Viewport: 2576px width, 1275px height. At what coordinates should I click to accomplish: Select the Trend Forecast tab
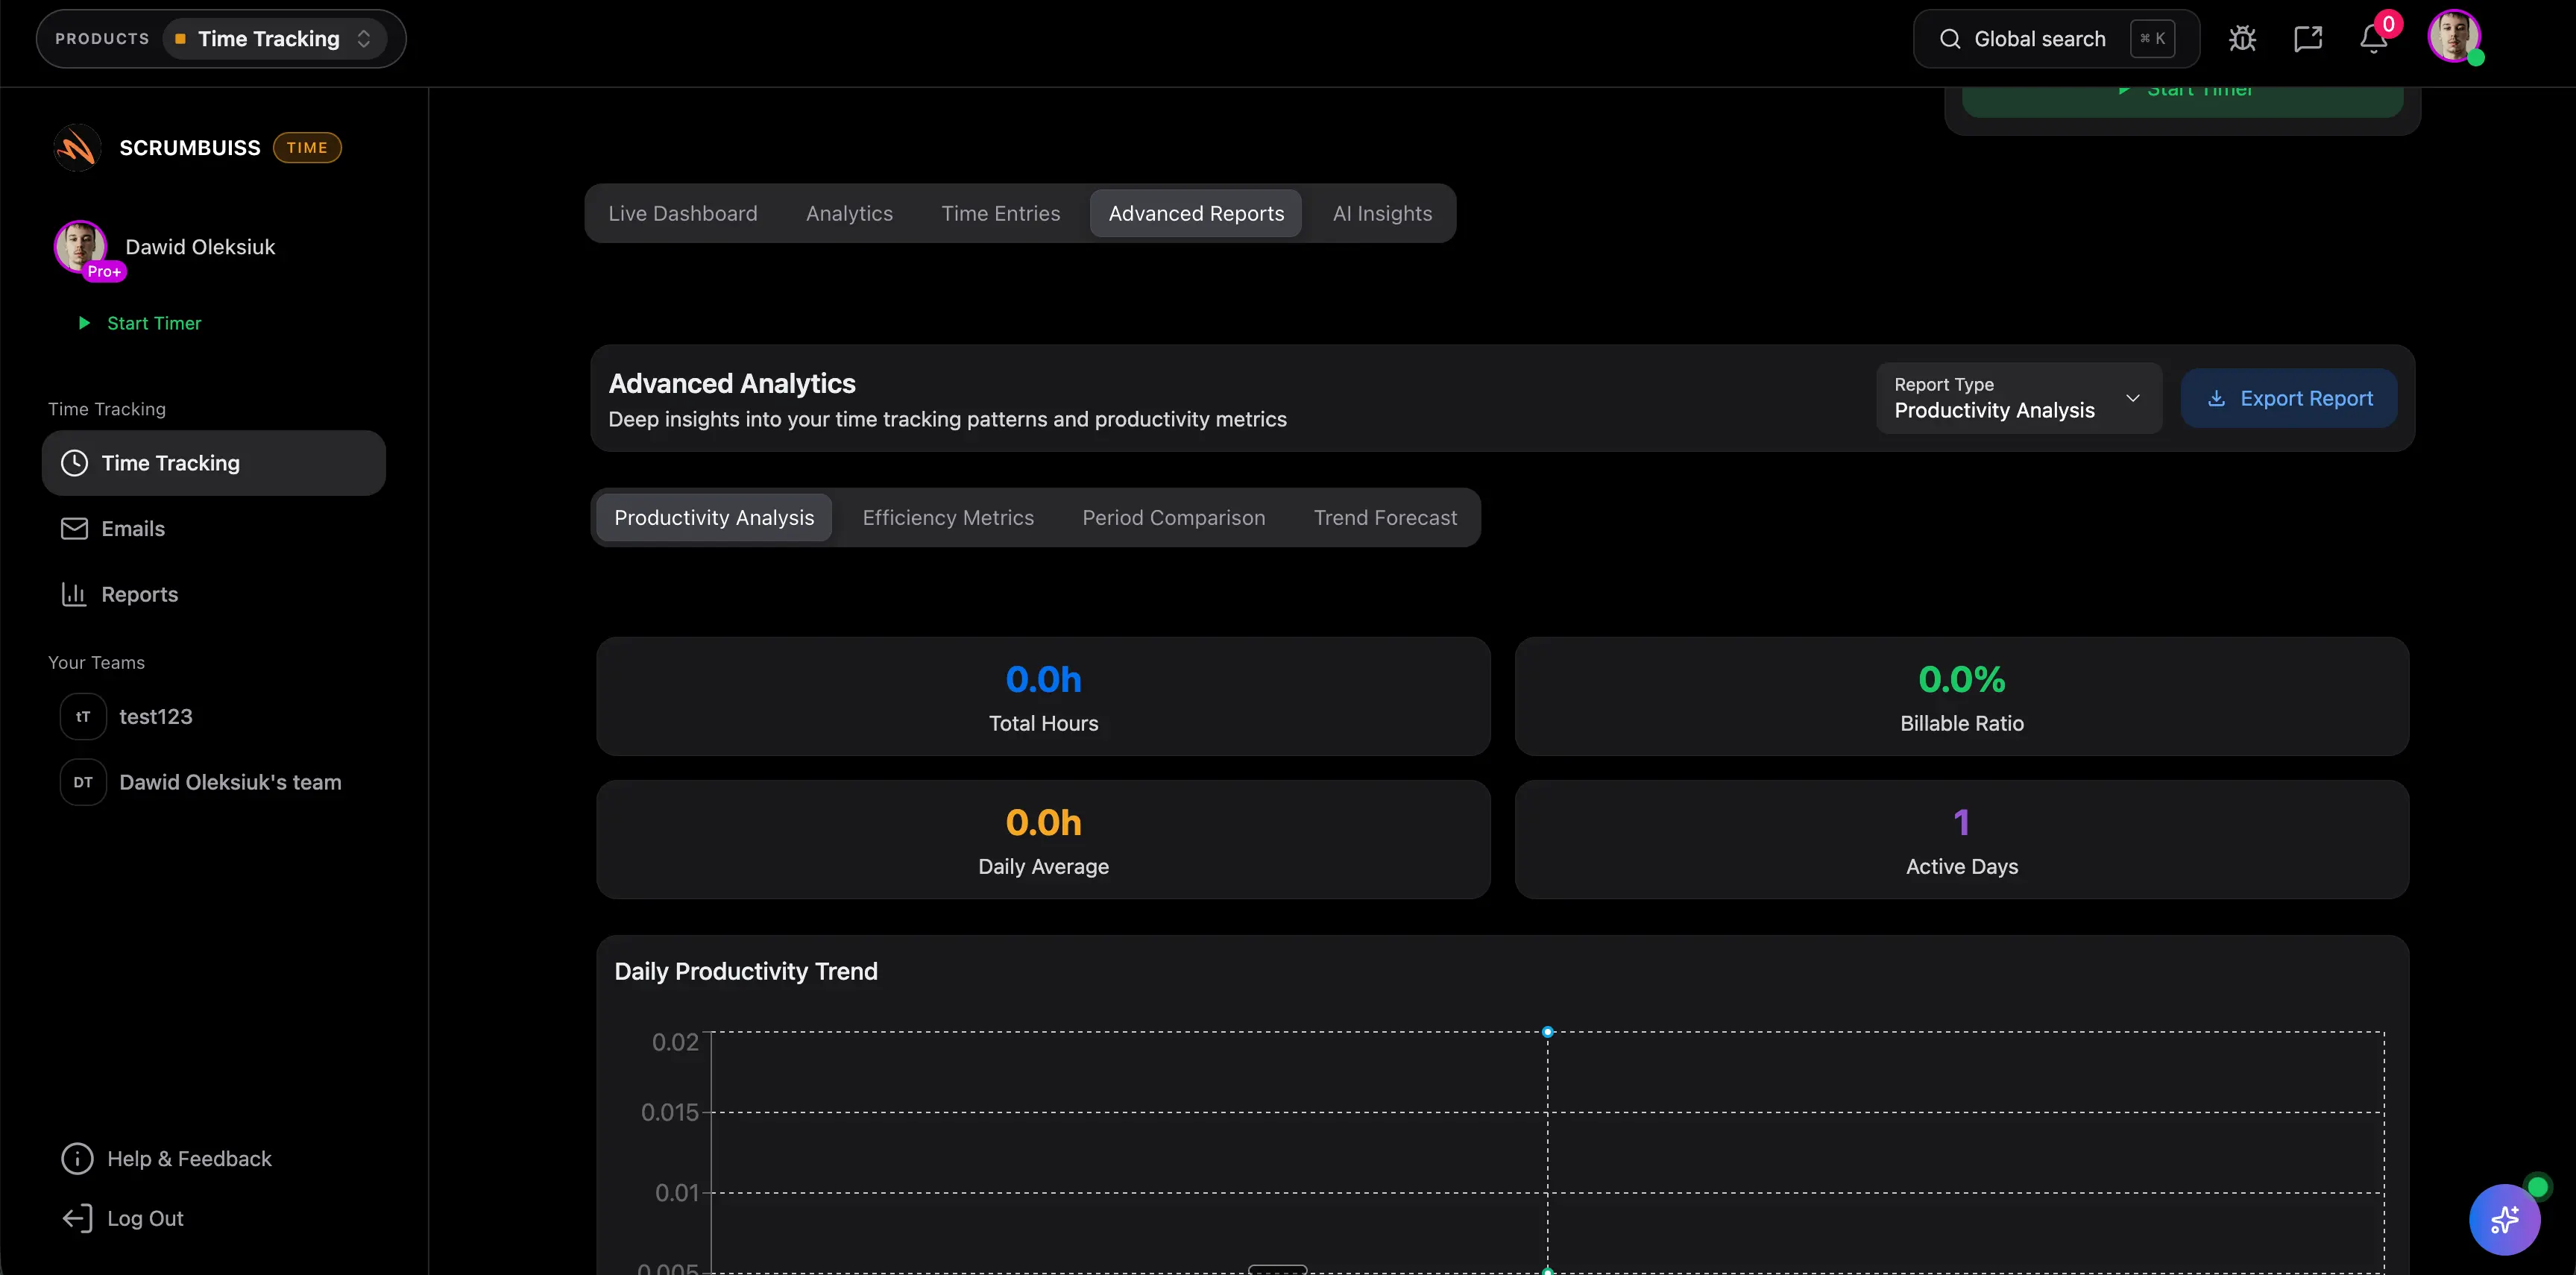[1384, 518]
